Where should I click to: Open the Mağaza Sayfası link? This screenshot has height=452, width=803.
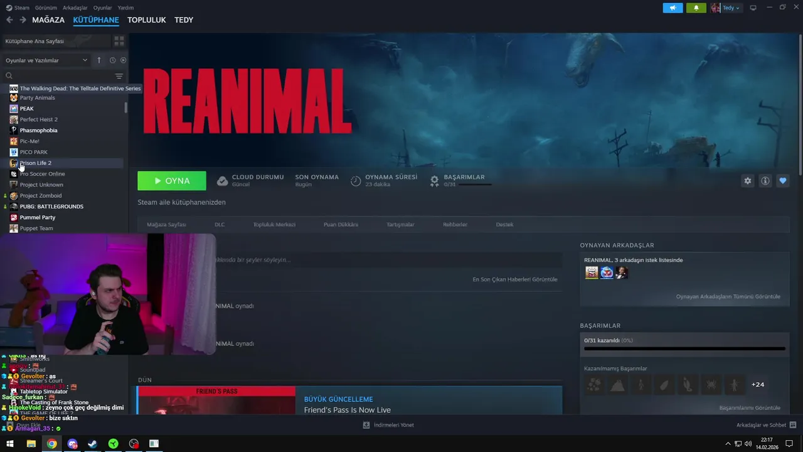(166, 225)
